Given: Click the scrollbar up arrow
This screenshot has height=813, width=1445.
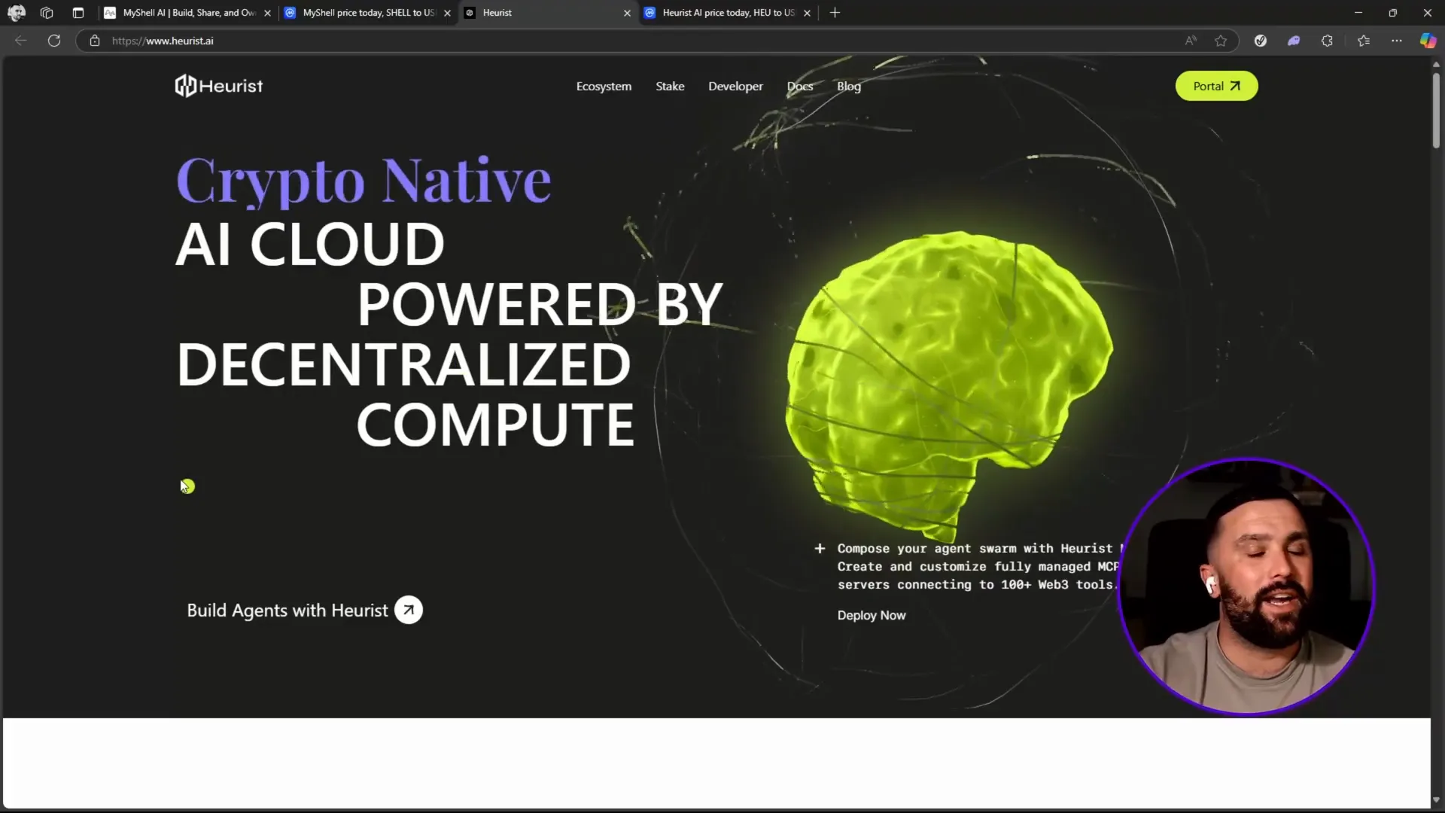Looking at the screenshot, I should [x=1436, y=65].
